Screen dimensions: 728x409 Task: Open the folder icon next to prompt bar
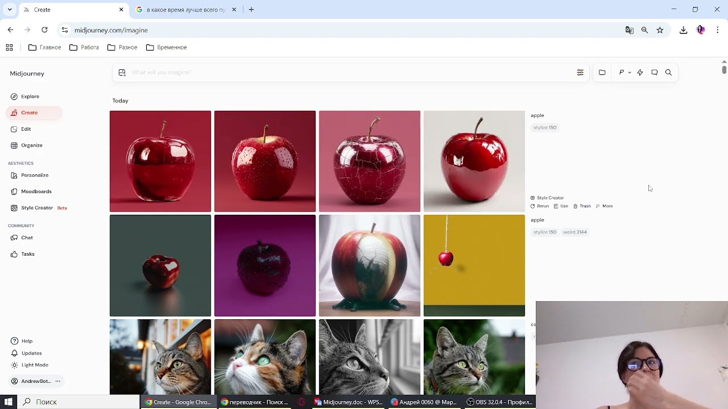(x=602, y=72)
